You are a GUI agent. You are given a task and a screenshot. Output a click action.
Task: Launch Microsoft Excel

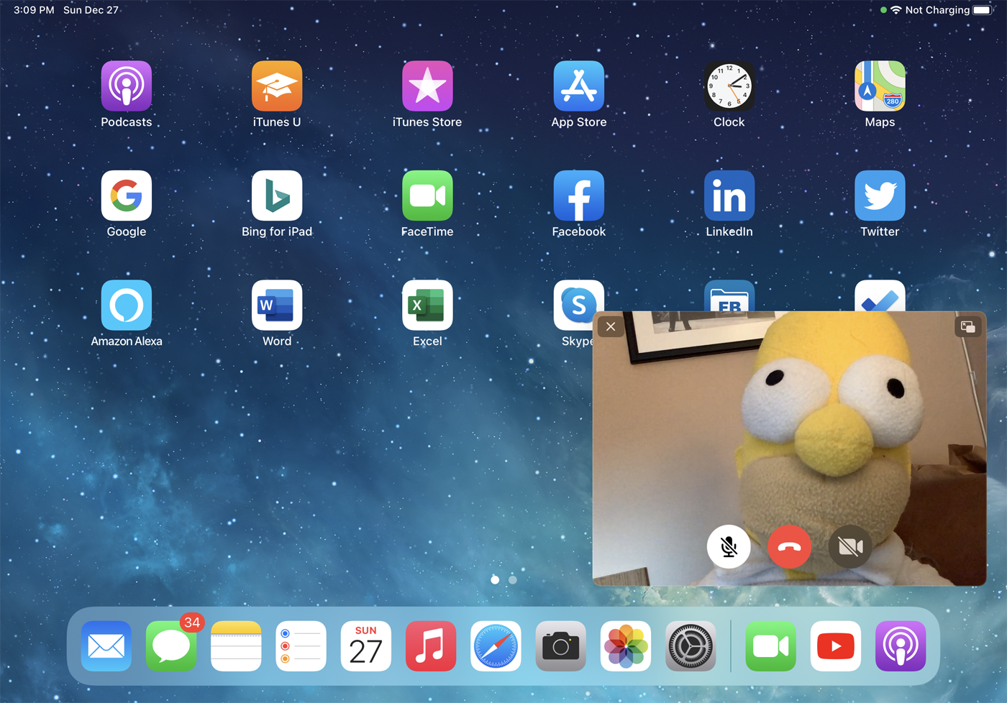click(427, 305)
